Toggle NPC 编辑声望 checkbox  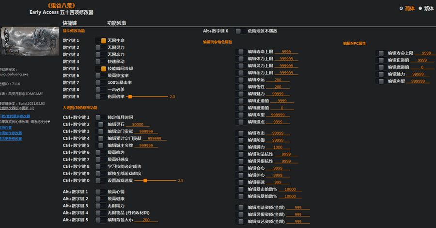(381, 81)
